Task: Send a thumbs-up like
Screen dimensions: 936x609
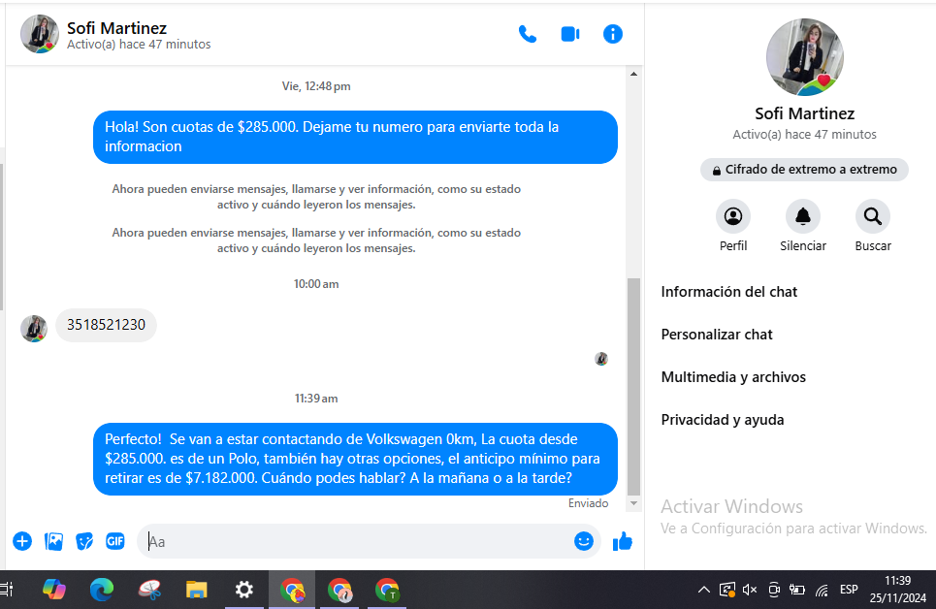Action: tap(622, 541)
